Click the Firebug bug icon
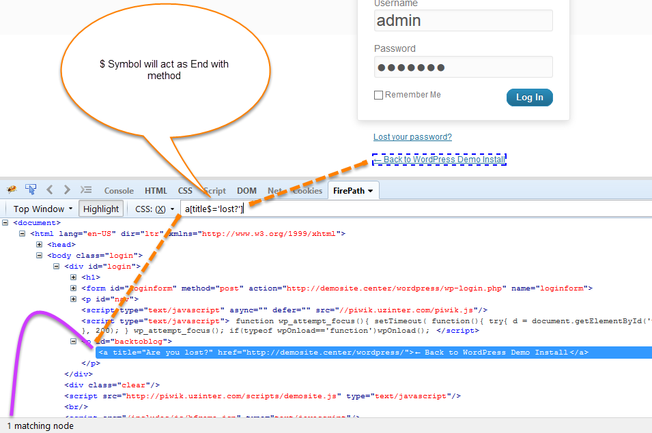This screenshot has width=652, height=433. 11,189
